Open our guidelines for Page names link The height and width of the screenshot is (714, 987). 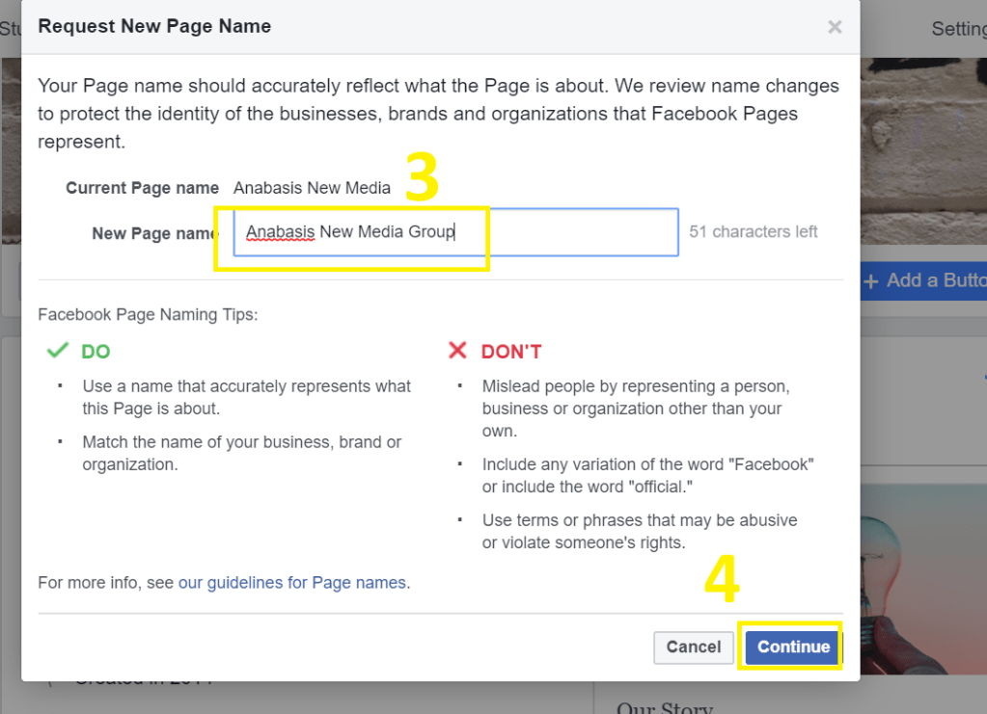point(292,582)
